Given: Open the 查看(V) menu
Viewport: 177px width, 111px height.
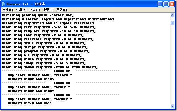Looking at the screenshot, I should coord(48,10).
